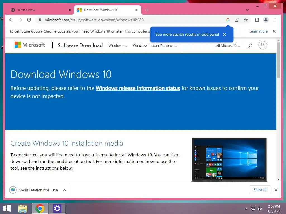The width and height of the screenshot is (286, 214).
Task: Open the volume speaker tray icon
Action: tap(259, 209)
